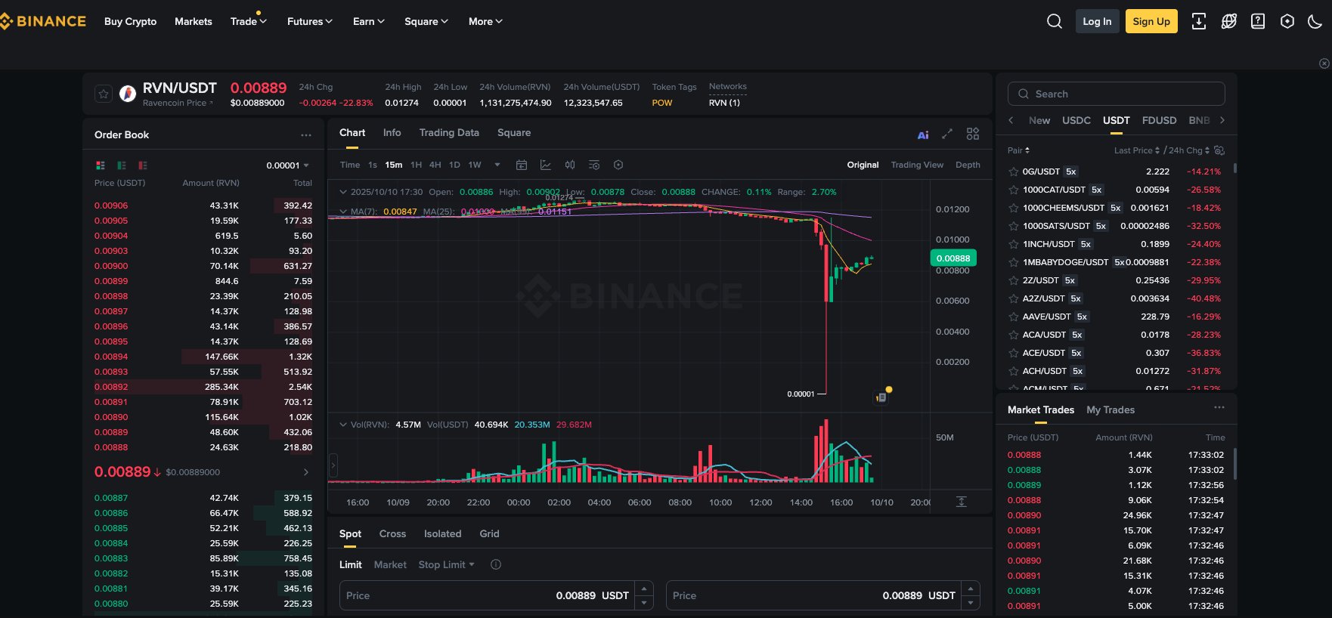Expand more time intervals dropdown arrow
This screenshot has width=1332, height=618.
497,165
